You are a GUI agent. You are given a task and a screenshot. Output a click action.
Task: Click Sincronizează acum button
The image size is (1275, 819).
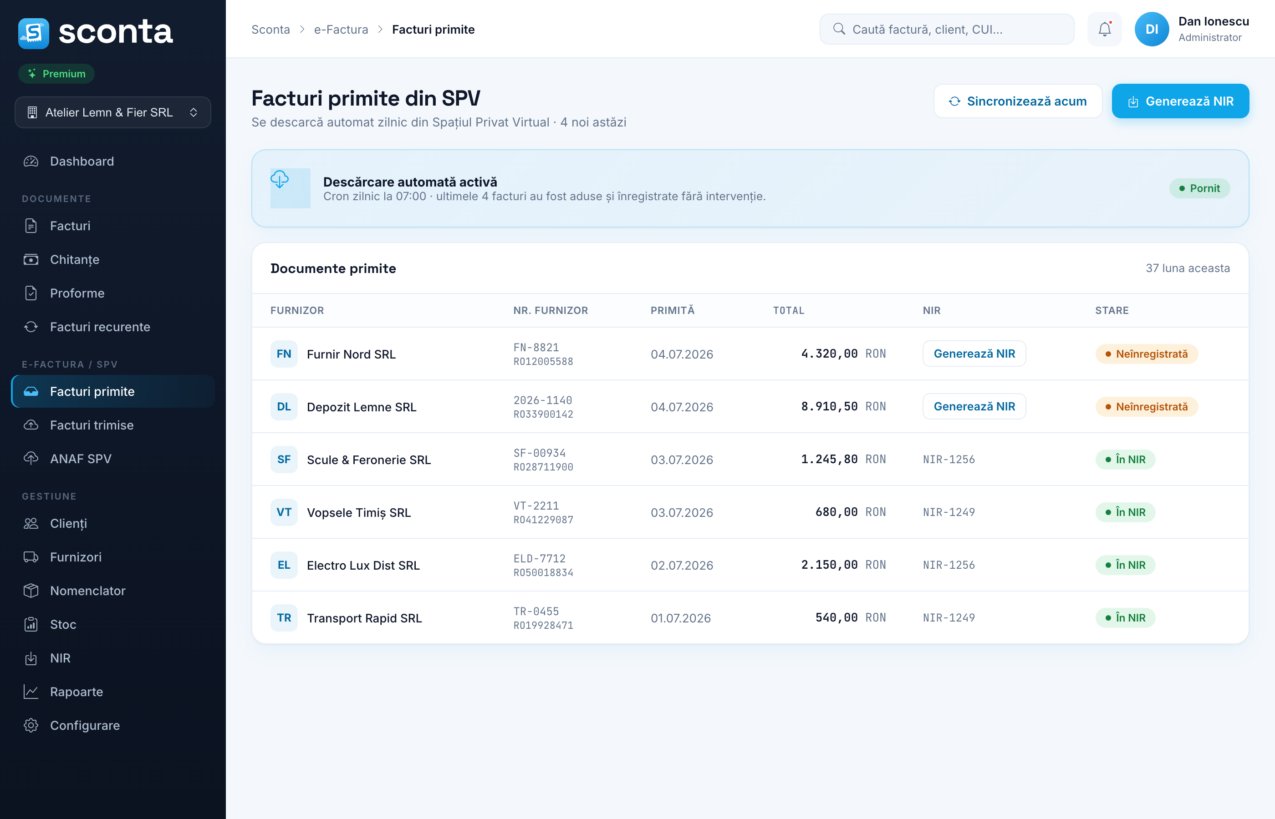pyautogui.click(x=1017, y=101)
